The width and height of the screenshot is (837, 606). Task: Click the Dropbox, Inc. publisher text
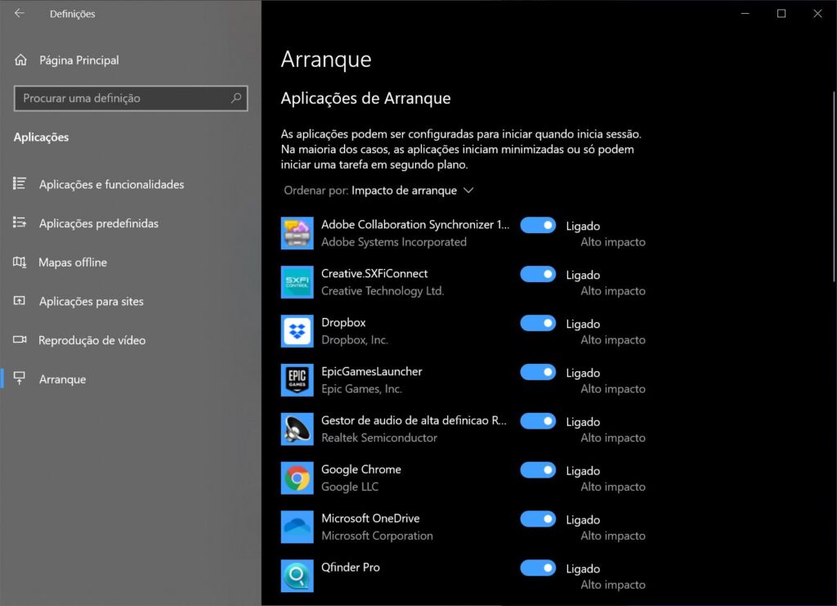[x=355, y=339]
